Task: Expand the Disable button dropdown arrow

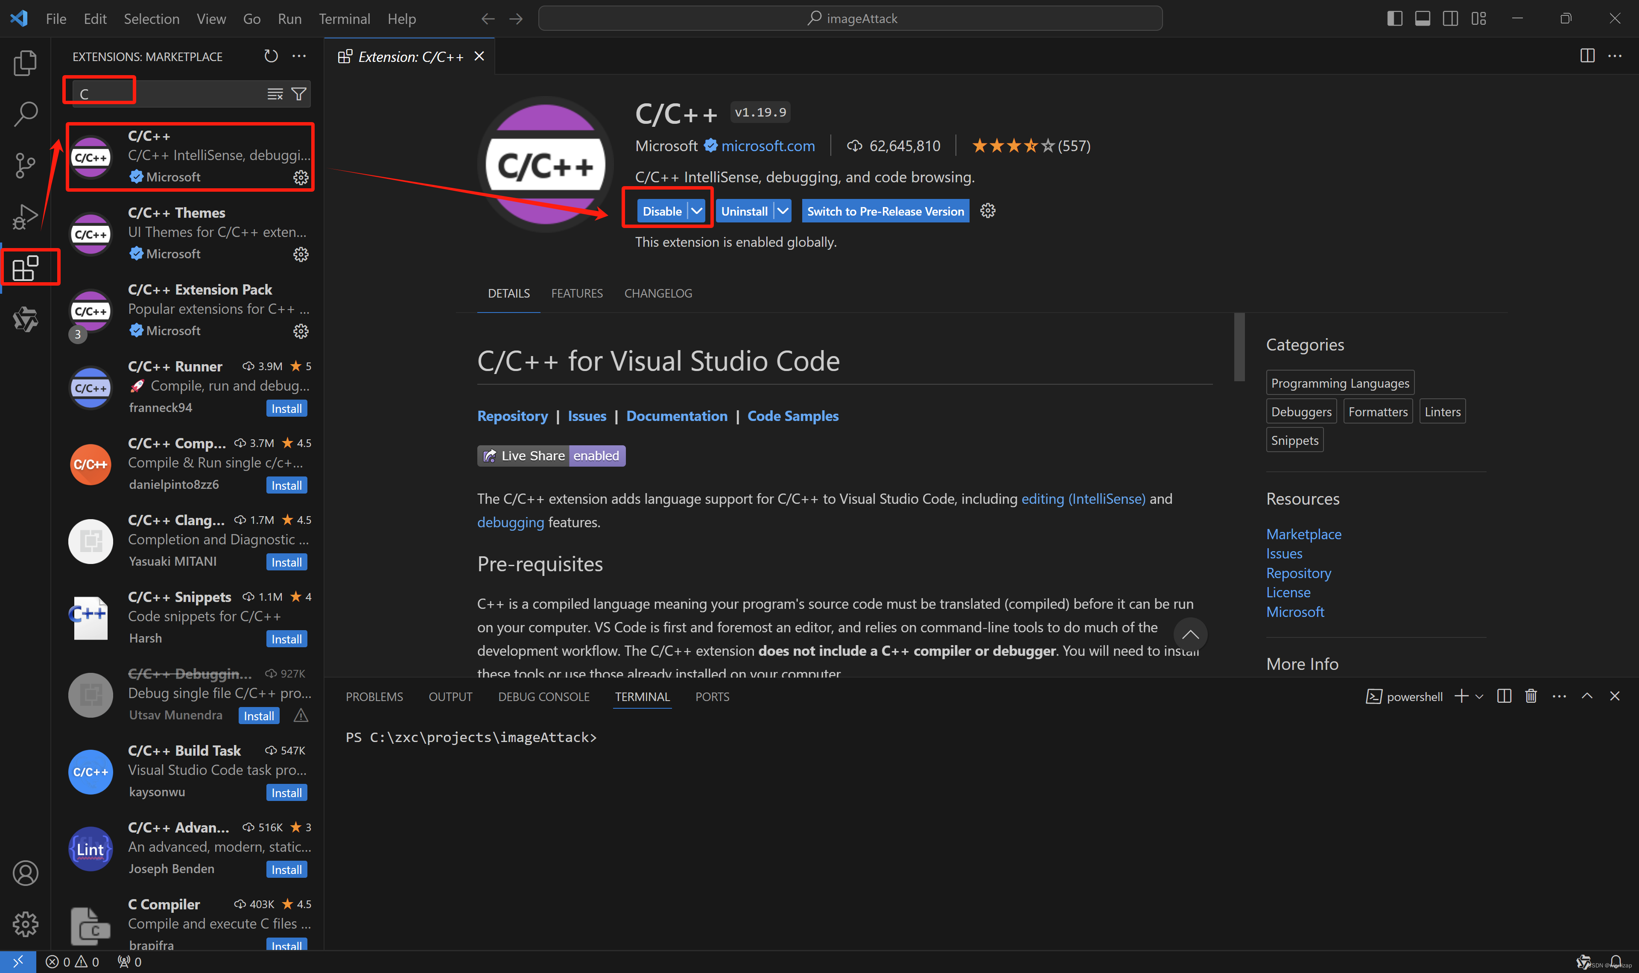Action: pyautogui.click(x=696, y=211)
